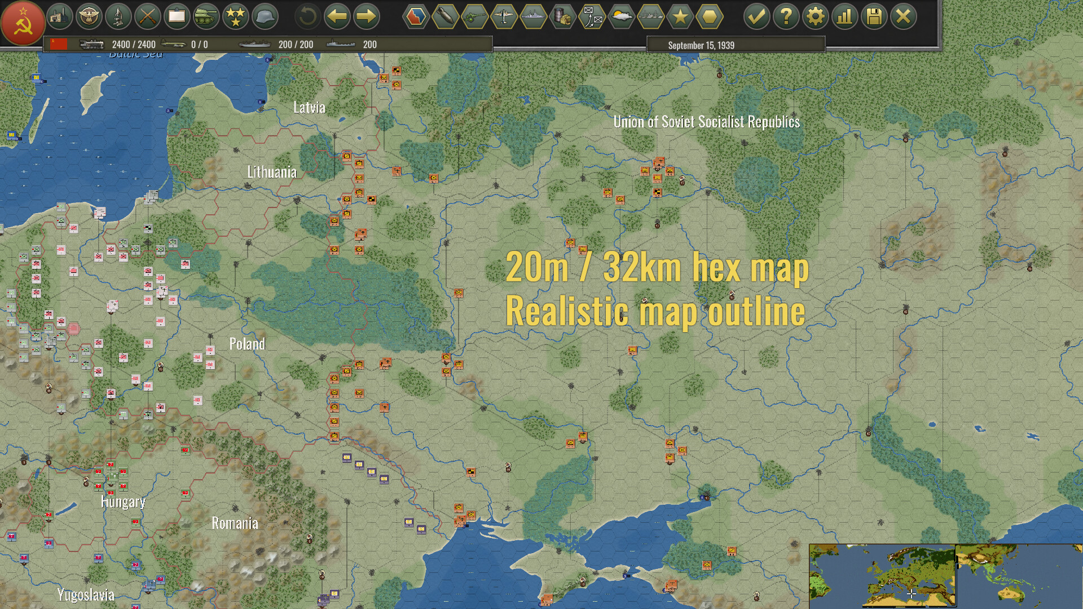Click the helmet icon in the toolbar
Screen dimensions: 1083x609
click(264, 17)
